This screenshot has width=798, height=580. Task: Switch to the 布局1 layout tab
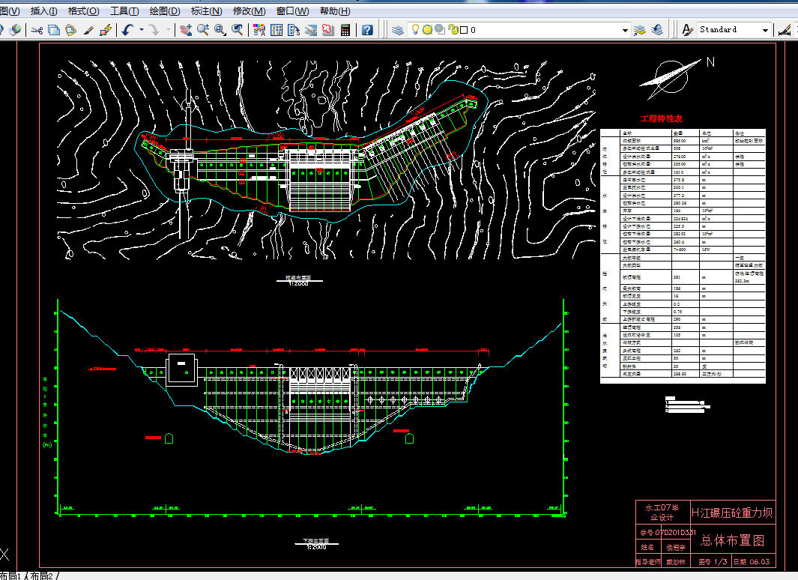coord(10,576)
